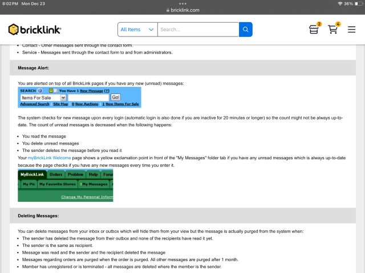Tap the battery indicator in the status bar
The width and height of the screenshot is (365, 273).
click(x=357, y=3)
